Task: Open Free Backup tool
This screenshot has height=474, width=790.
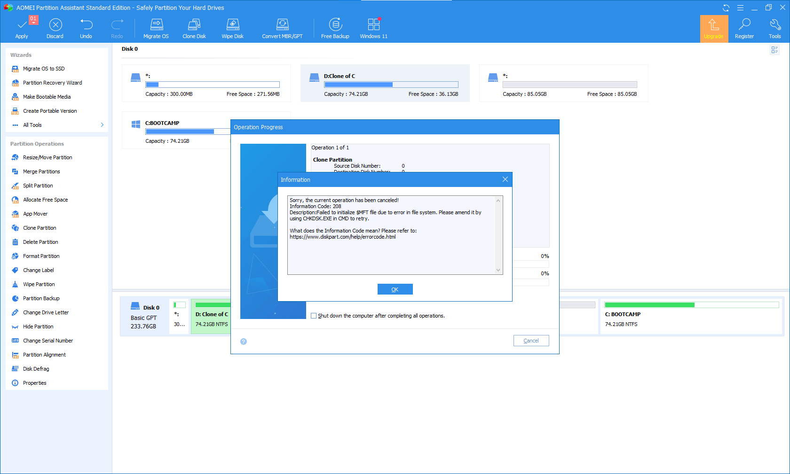Action: 335,29
